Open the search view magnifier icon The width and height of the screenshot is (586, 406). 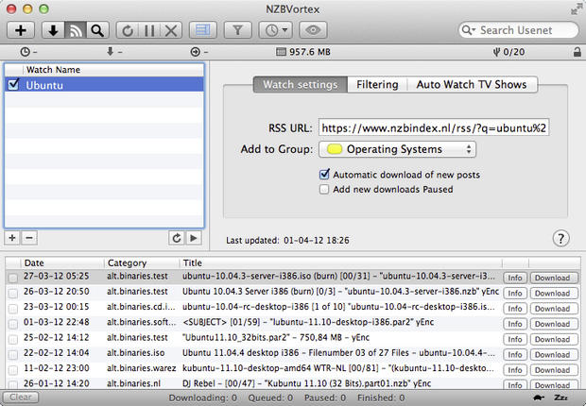(x=97, y=30)
